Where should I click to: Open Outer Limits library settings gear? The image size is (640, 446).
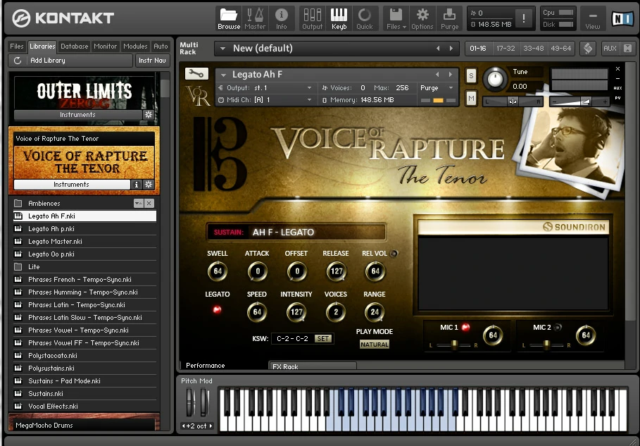coord(149,115)
